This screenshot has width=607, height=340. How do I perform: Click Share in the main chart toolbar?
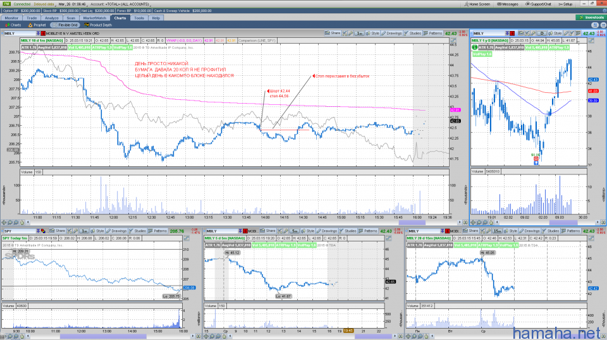coord(333,33)
